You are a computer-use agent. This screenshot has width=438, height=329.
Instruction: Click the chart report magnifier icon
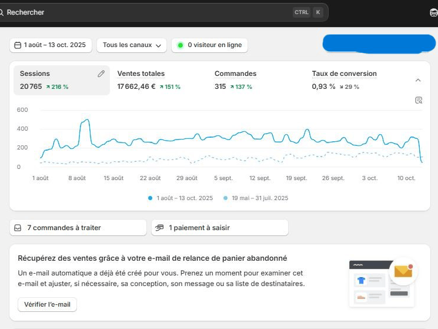[x=419, y=100]
